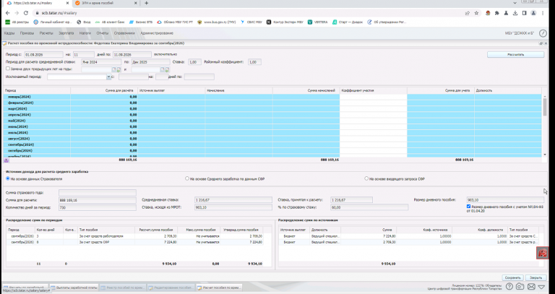Viewport: 555px width, 294px height.
Task: Open a new browser tab with plus button
Action: (x=146, y=3)
